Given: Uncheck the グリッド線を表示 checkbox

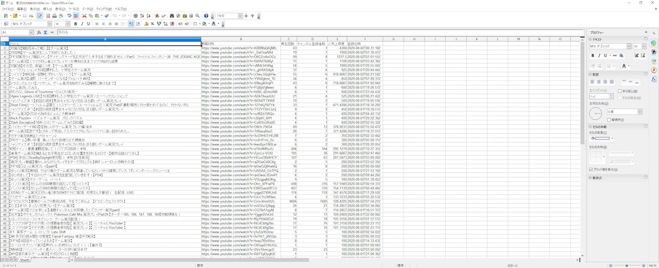Looking at the screenshot, I should click(x=591, y=169).
